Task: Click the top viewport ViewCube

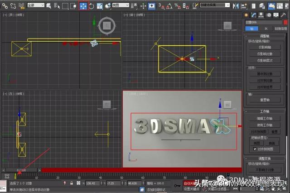Action: (106, 24)
